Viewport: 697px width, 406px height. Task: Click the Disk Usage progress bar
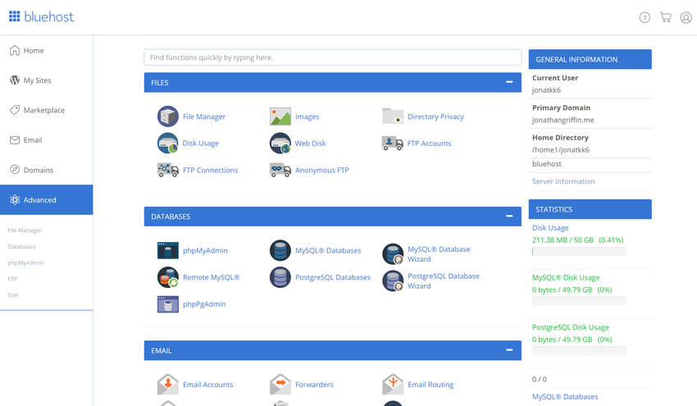pos(579,251)
